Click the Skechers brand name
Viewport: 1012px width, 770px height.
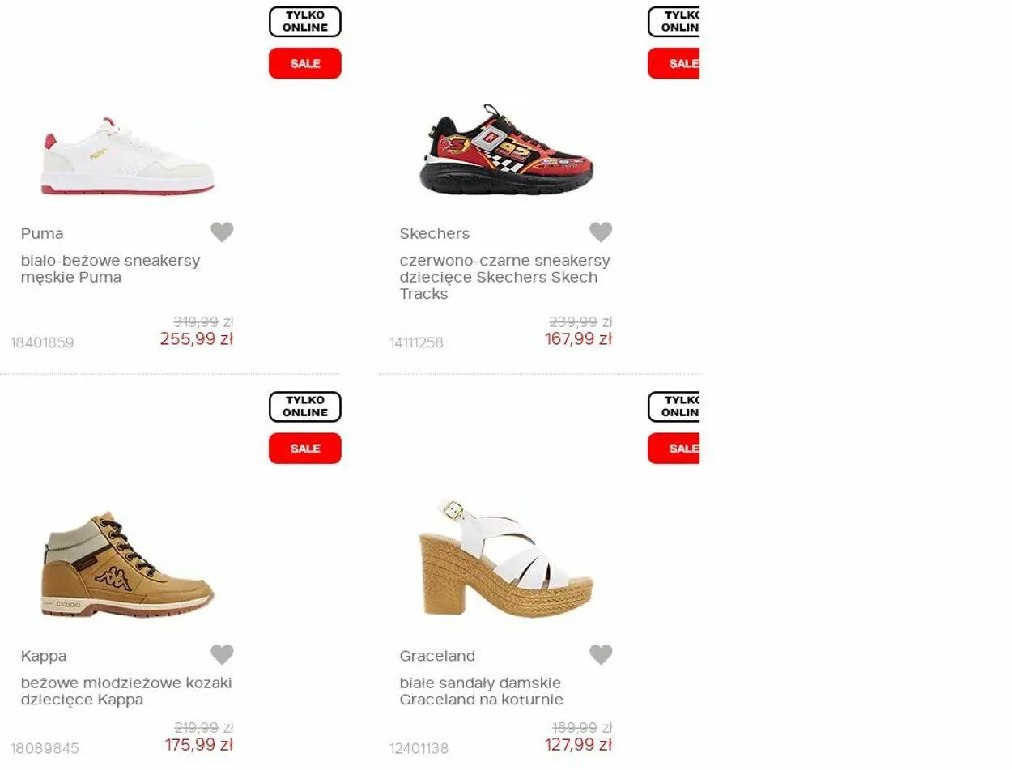434,233
